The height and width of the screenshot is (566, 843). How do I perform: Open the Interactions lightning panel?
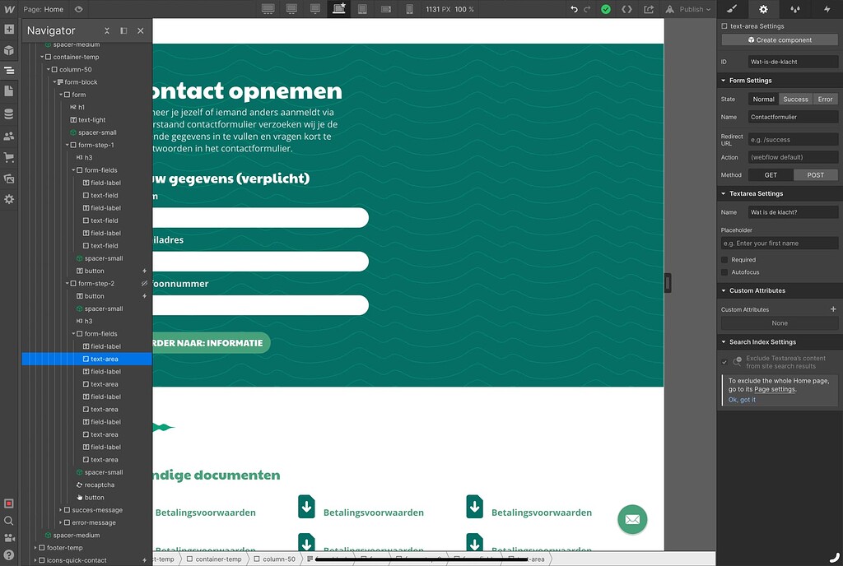point(827,8)
